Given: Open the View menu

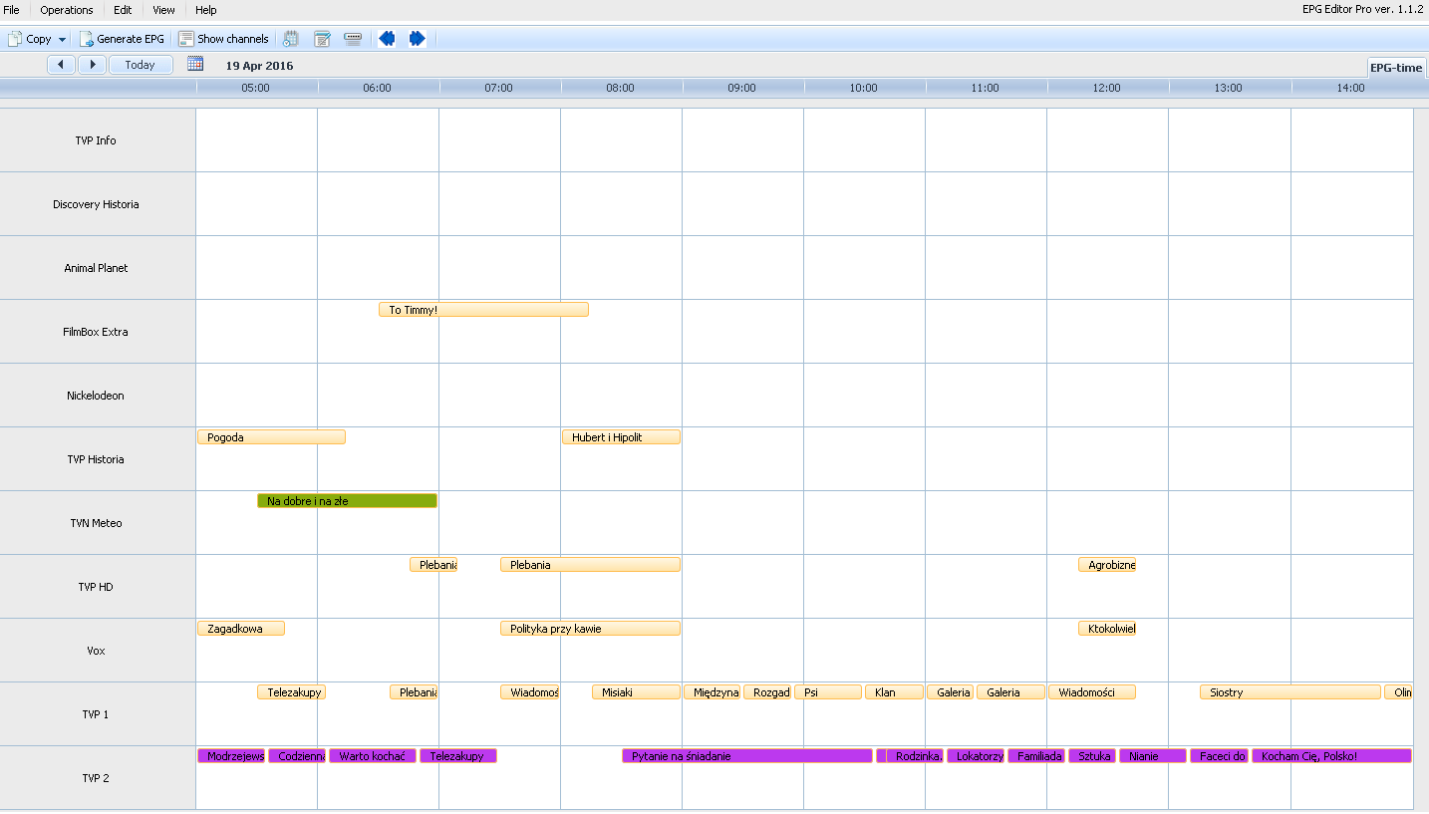Looking at the screenshot, I should (x=164, y=10).
